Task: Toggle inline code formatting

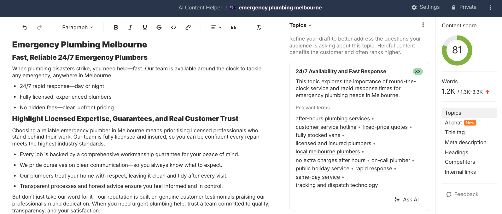Action: click(x=173, y=27)
